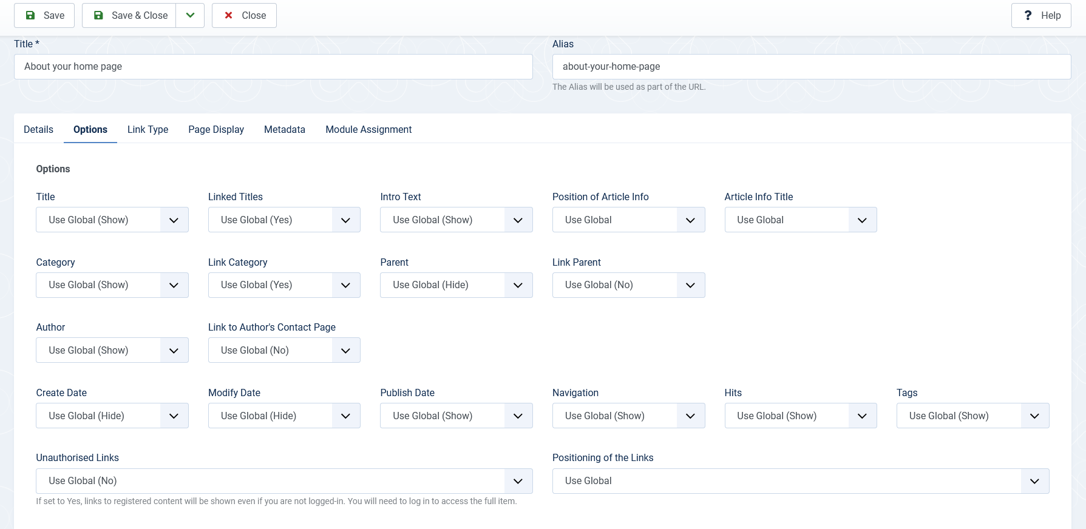Expand Link to Author's Contact Page dropdown
The image size is (1086, 529).
pos(284,350)
